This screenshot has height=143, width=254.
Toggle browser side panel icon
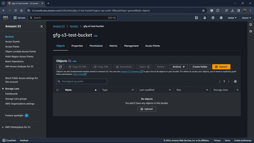coord(238,11)
